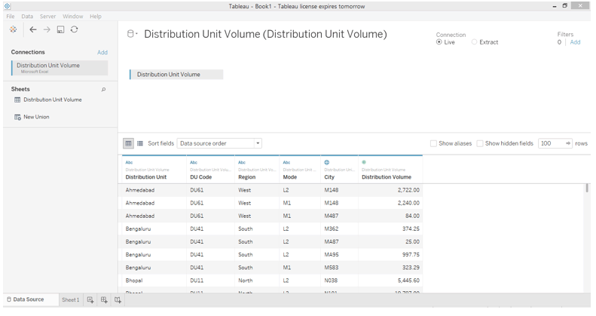Click the City cell M583
This screenshot has height=316, width=596.
pos(339,268)
